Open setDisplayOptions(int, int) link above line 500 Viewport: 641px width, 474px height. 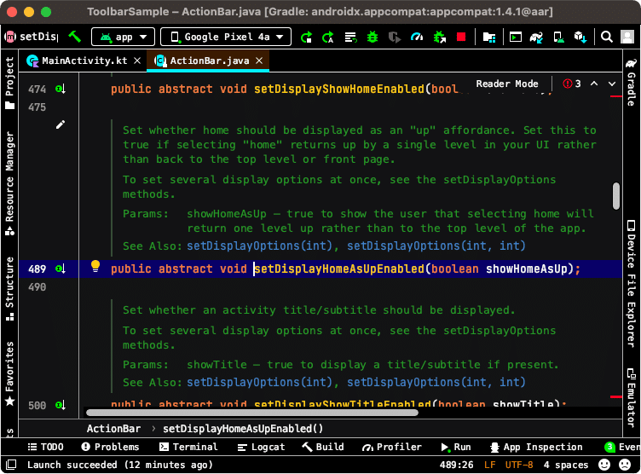pos(436,382)
